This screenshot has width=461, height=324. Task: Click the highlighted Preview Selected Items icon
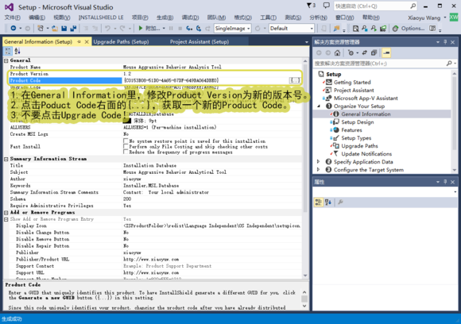point(386,53)
